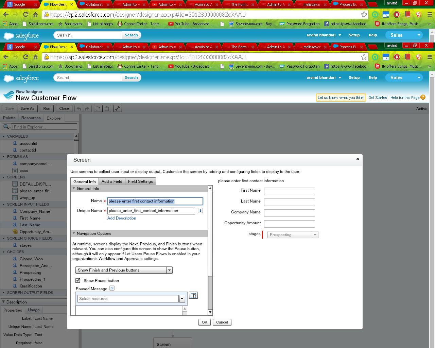Toggle the Show Pause button checkbox
Image resolution: width=435 pixels, height=348 pixels.
[78, 280]
